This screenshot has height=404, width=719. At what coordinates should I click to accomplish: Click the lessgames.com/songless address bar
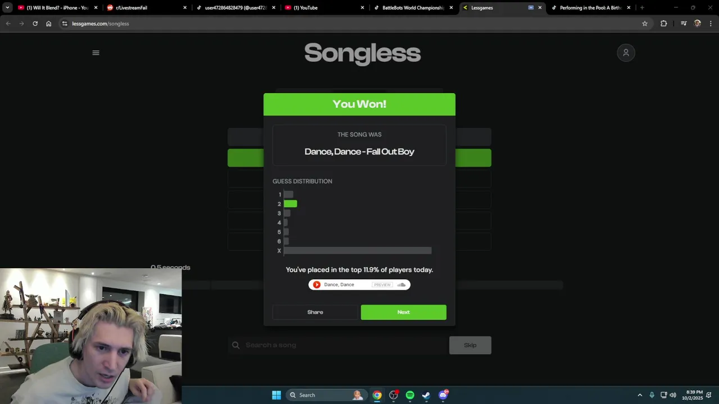coord(354,24)
